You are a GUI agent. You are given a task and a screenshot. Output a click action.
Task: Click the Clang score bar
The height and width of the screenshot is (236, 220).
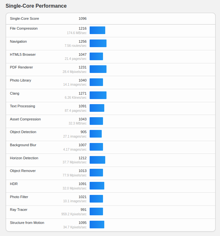pos(98,95)
